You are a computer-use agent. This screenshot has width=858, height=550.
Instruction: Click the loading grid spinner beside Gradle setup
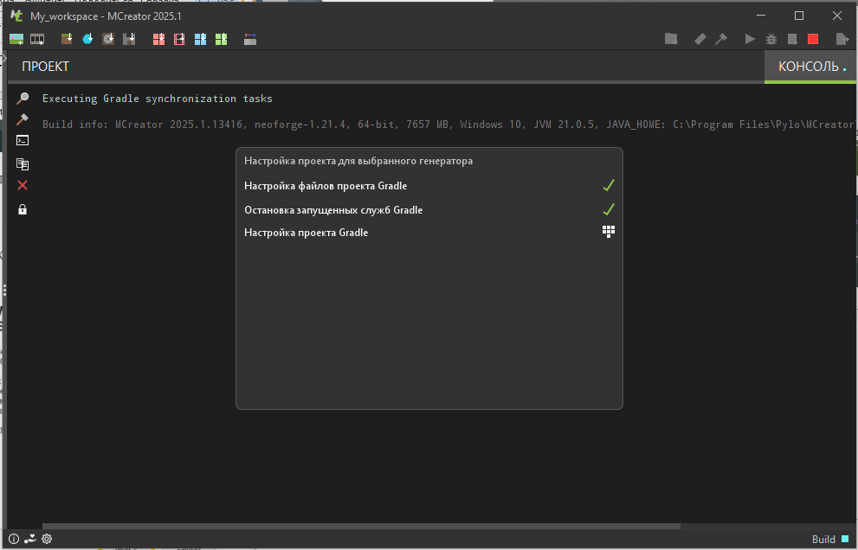(609, 232)
